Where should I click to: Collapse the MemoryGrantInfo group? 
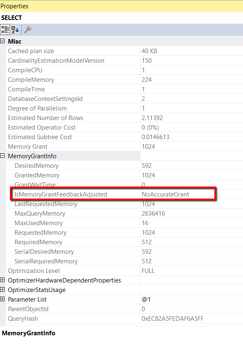pyautogui.click(x=2, y=156)
